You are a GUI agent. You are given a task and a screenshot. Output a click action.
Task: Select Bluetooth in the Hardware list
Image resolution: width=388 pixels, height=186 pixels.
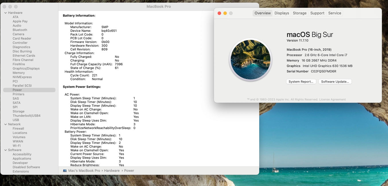[x=20, y=30]
